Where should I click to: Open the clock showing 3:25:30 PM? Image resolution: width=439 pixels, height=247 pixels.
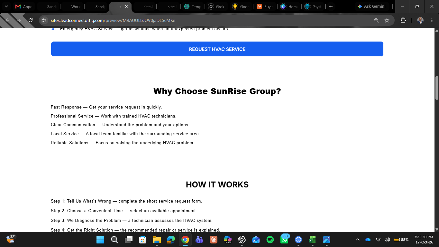click(x=424, y=240)
